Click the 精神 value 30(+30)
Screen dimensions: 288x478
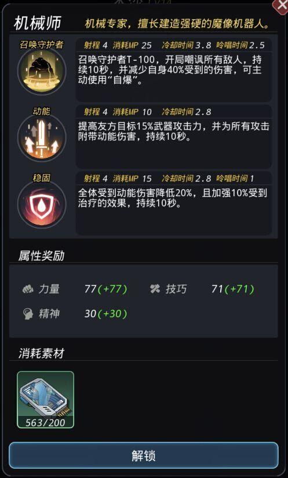point(105,314)
